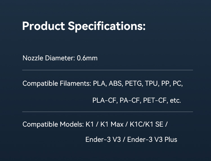This screenshot has height=161, width=211.
Task: Select the Nozzle Diameter label
Action: point(49,58)
